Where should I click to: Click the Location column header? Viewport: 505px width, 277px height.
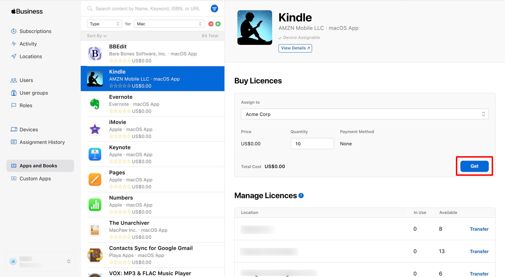[x=250, y=213]
